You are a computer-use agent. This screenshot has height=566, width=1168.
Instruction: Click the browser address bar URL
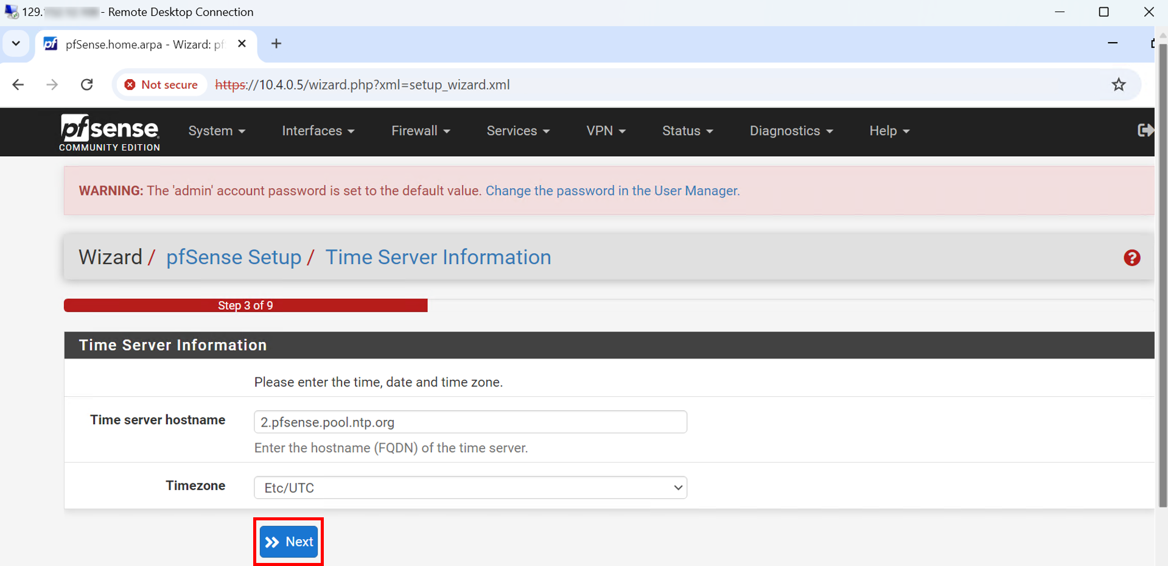[363, 85]
